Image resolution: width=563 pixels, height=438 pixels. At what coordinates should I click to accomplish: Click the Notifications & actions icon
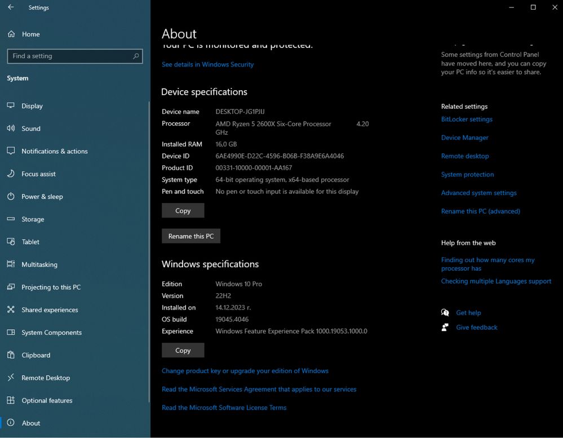click(x=11, y=151)
